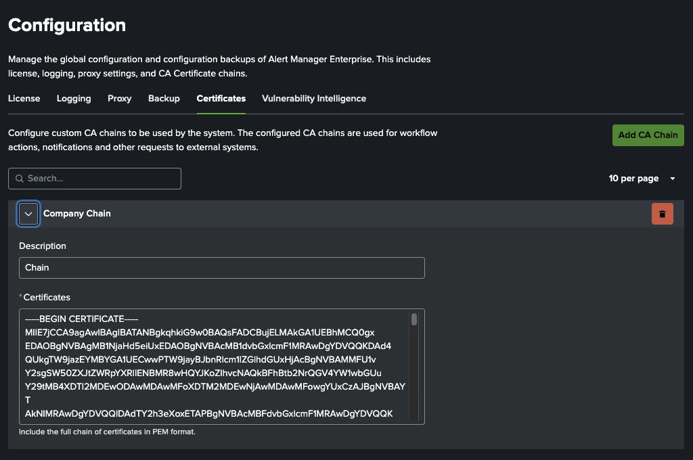
Task: Click the lower Certificates scrollbar track
Action: [x=414, y=386]
